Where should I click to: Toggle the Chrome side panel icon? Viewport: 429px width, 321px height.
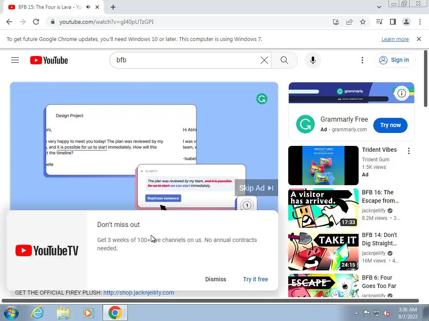tap(393, 22)
